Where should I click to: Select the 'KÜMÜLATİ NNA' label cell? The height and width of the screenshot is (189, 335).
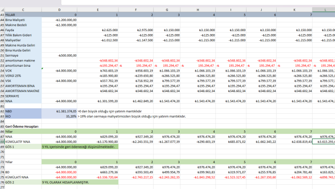point(23,177)
